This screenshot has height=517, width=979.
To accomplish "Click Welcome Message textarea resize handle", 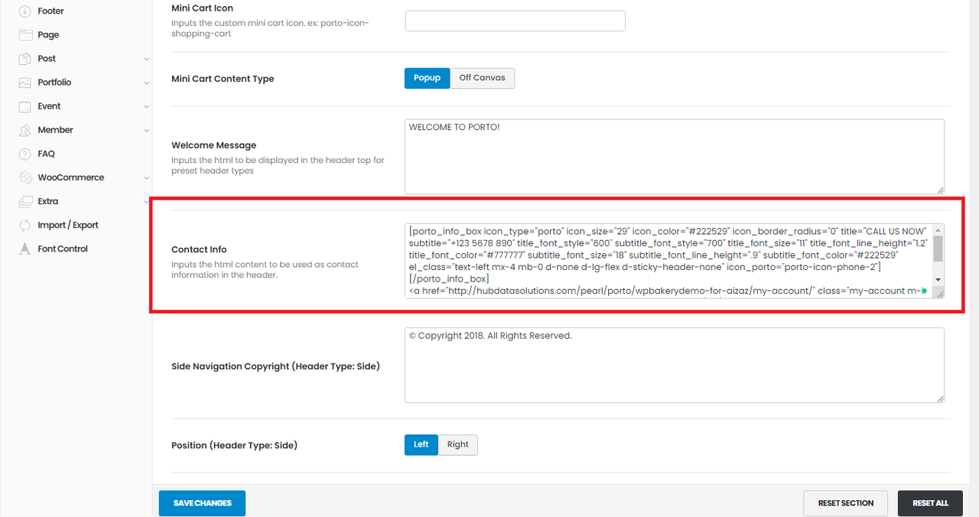I will (x=940, y=190).
